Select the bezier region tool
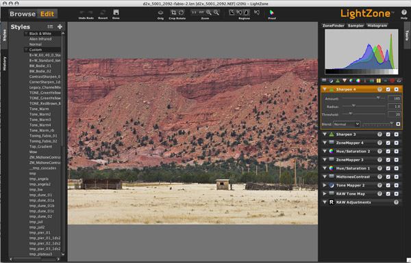The image size is (411, 263). (247, 12)
